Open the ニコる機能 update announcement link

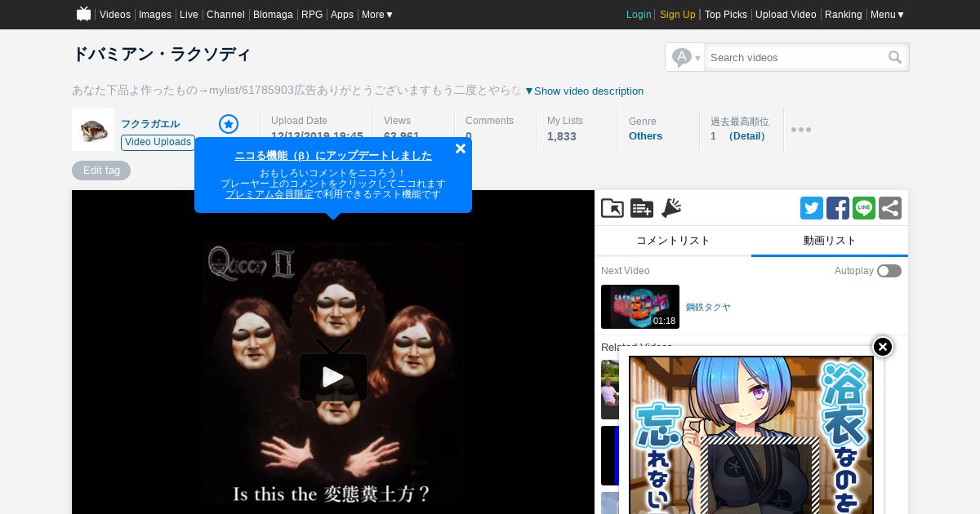[333, 155]
